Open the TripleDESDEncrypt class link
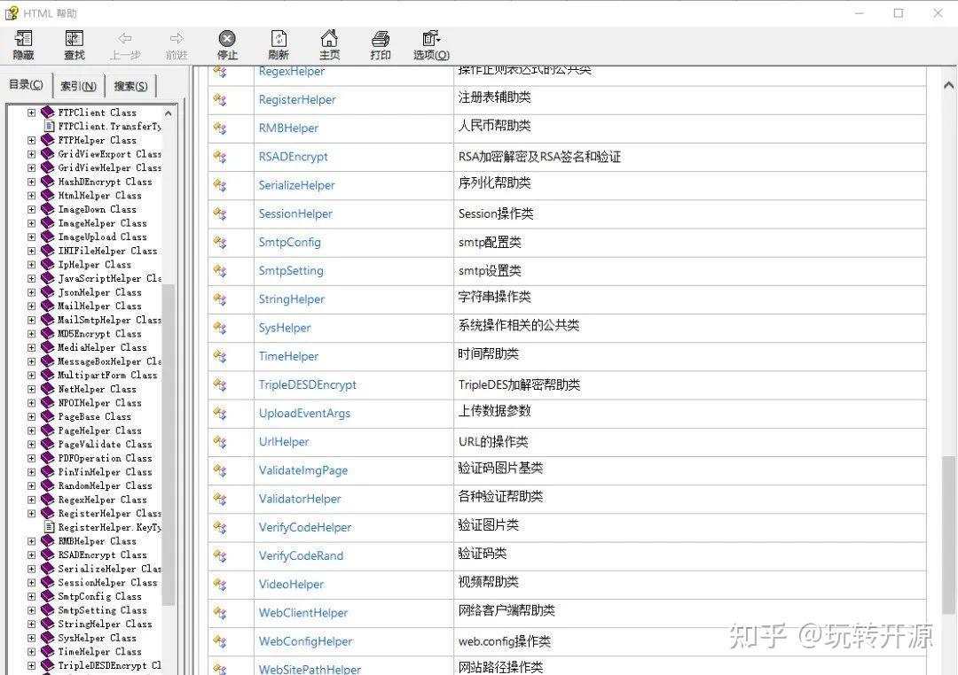Viewport: 958px width, 675px height. point(307,385)
